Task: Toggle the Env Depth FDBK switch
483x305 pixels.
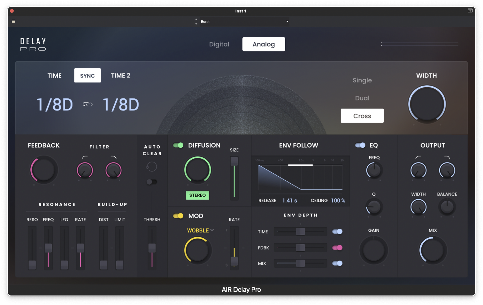Action: [x=337, y=248]
